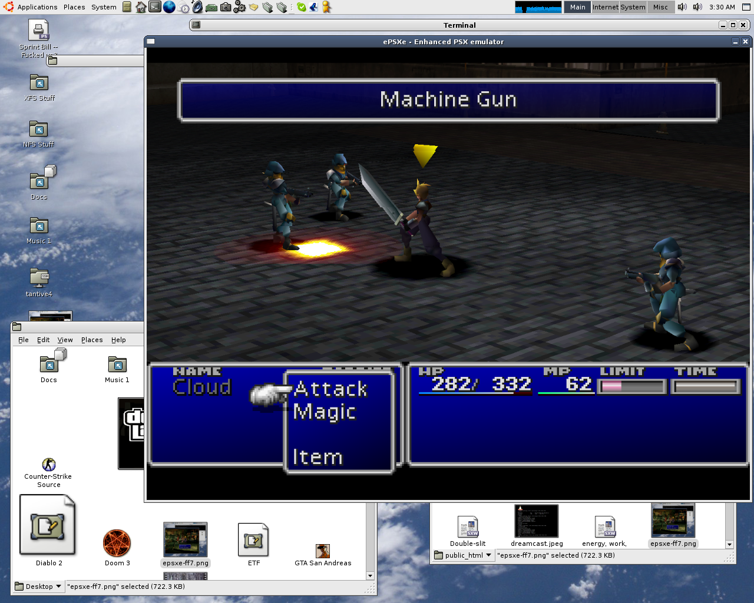The height and width of the screenshot is (603, 754).
Task: Click the show desktop window icon
Action: pos(746,7)
